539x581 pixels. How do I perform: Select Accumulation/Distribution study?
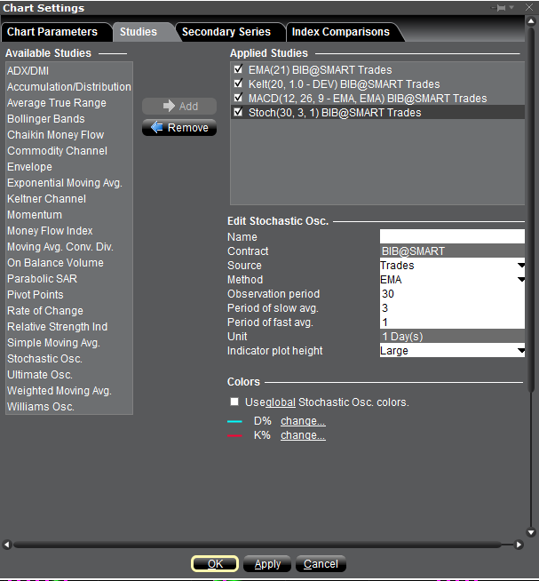[69, 87]
